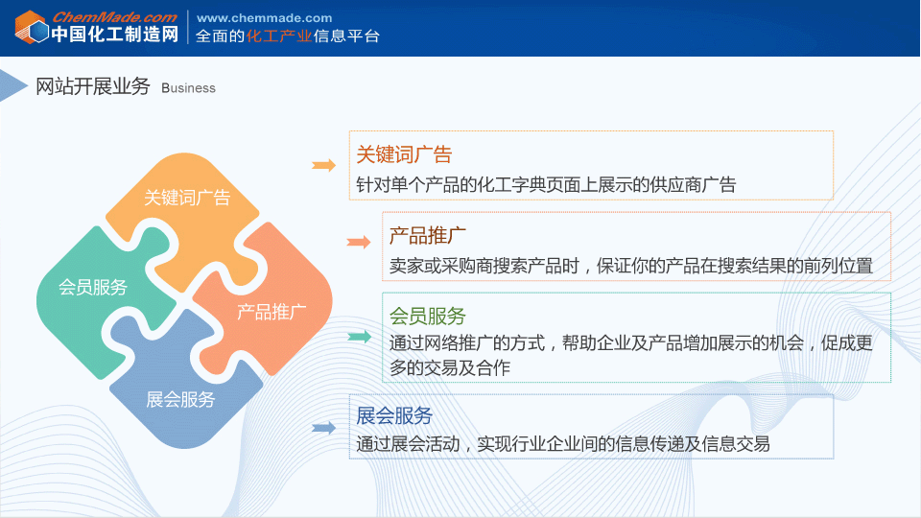Click the orange arrow pointing to 关键词广告
This screenshot has height=518, width=921.
pos(323,165)
